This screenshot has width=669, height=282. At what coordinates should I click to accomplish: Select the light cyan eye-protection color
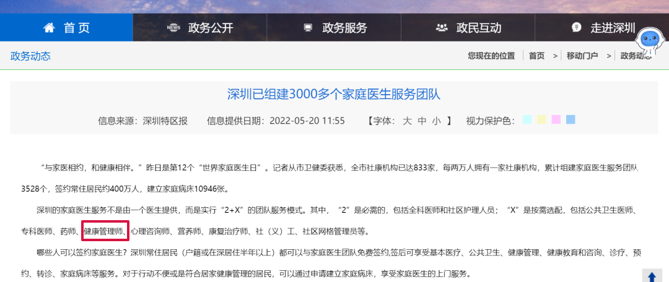[x=527, y=119]
